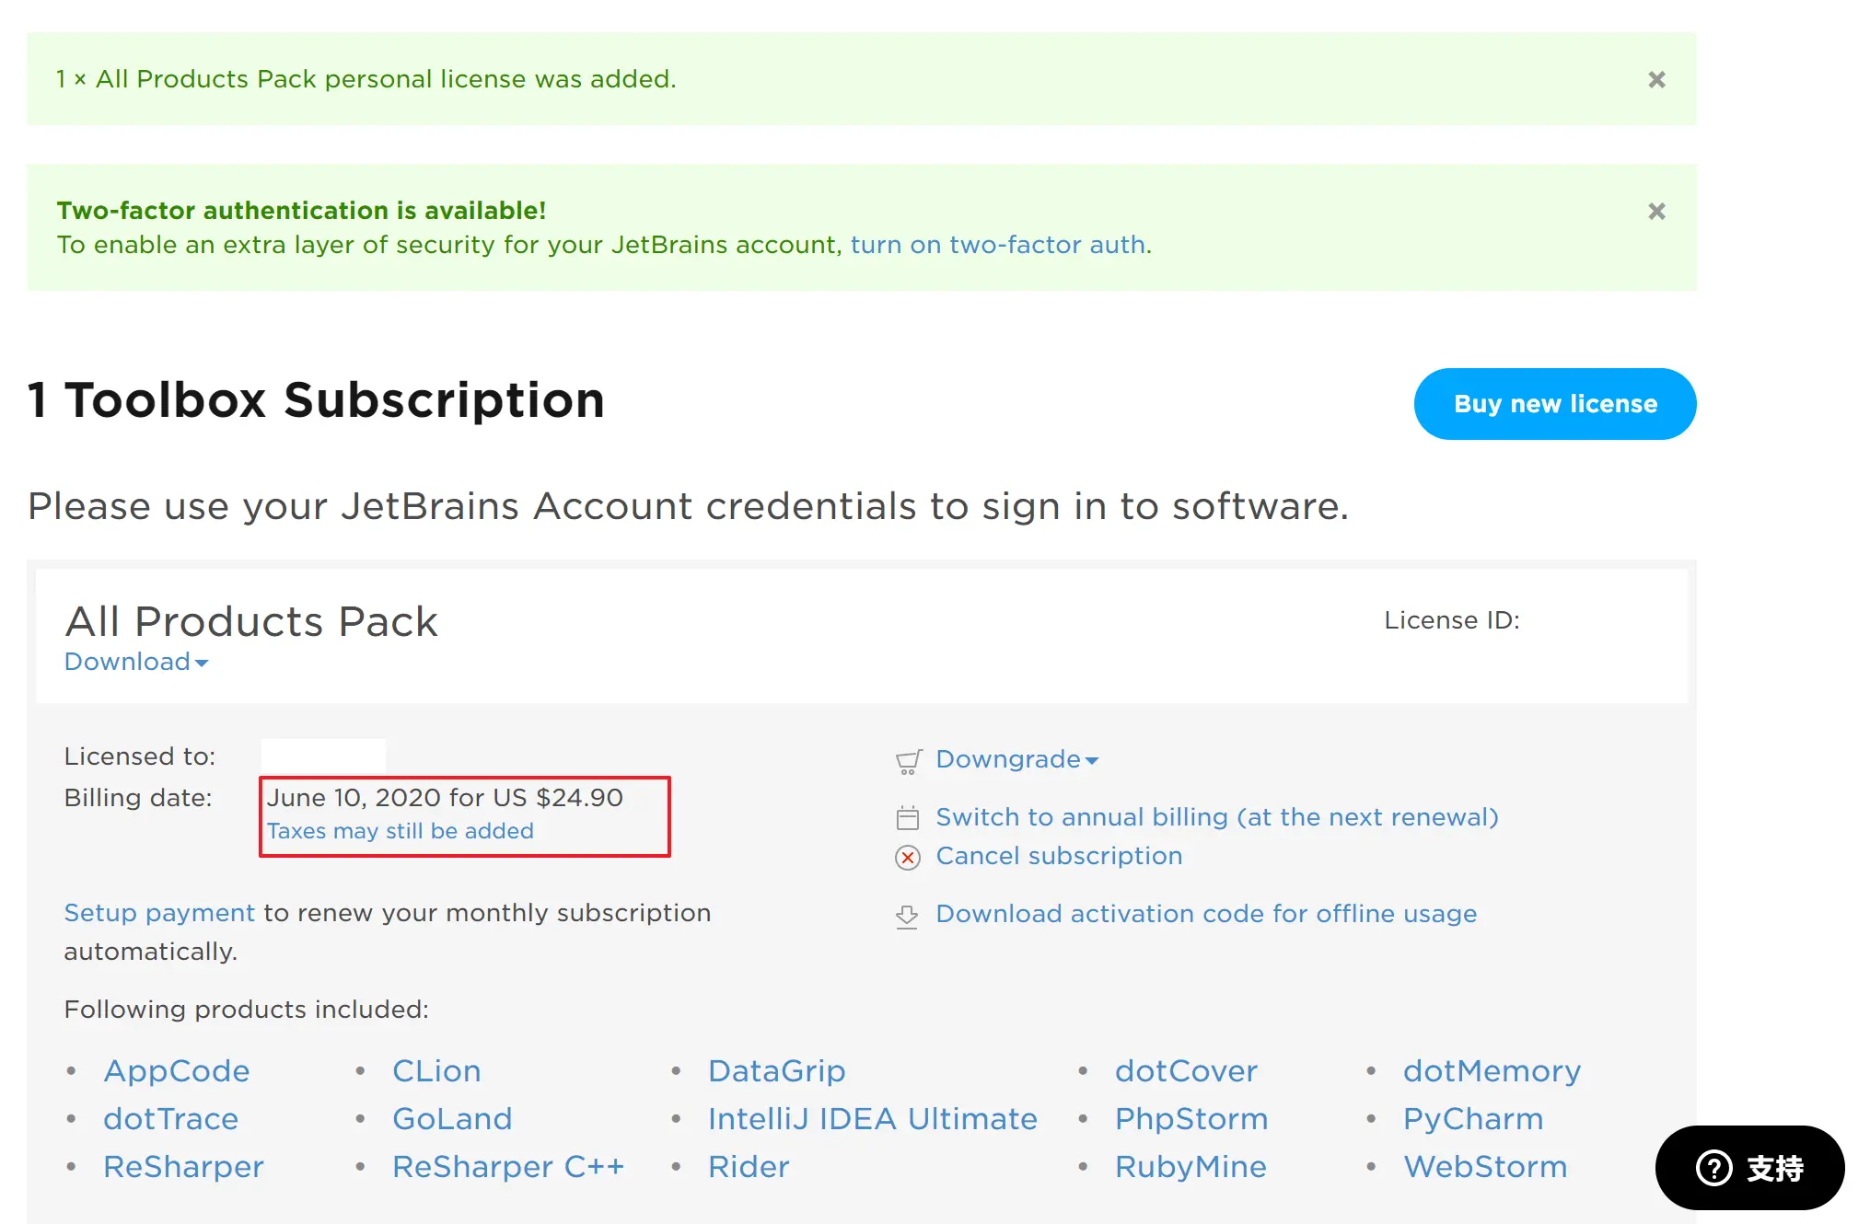Open the IntelliJ IDEA Ultimate product link
Image resolution: width=1870 pixels, height=1224 pixels.
tap(872, 1119)
